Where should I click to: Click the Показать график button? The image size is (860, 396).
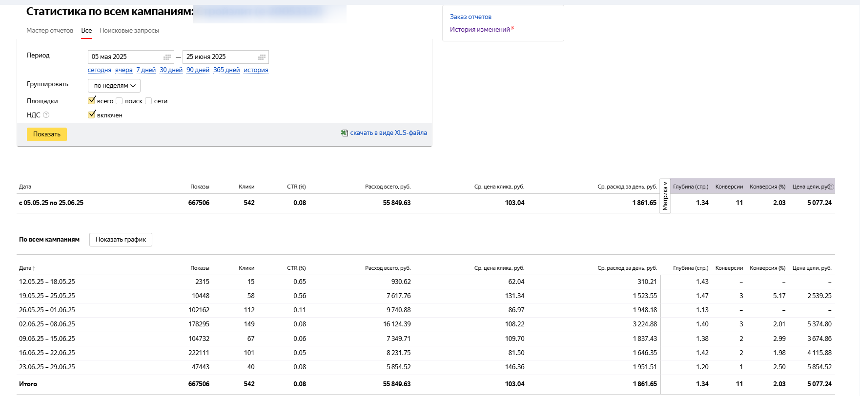[x=121, y=240]
